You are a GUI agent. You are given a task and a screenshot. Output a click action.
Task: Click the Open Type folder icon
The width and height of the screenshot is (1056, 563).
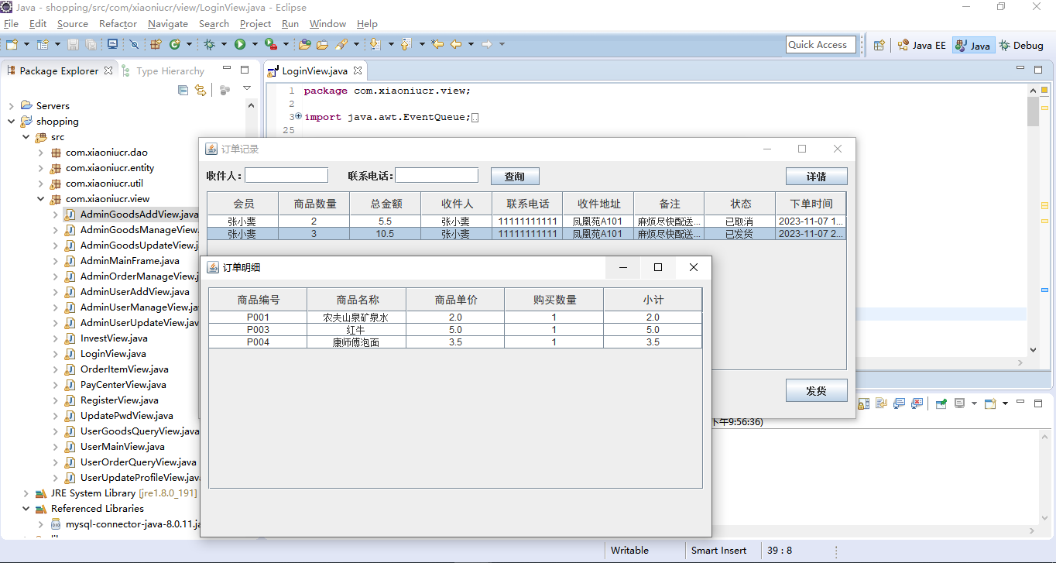coord(304,44)
